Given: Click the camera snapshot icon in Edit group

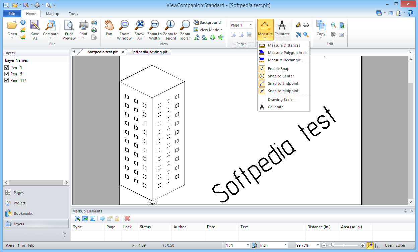Looking at the screenshot, I should [342, 35].
